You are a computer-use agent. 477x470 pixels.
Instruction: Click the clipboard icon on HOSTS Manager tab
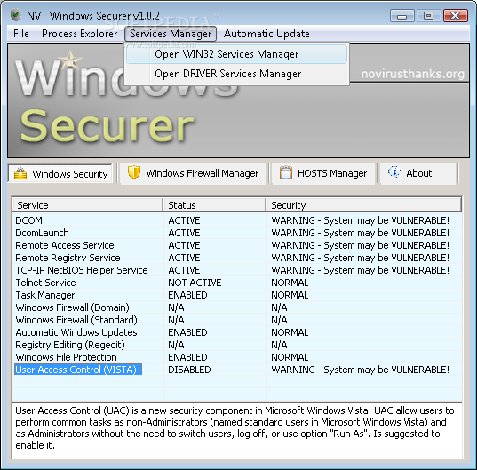point(286,172)
